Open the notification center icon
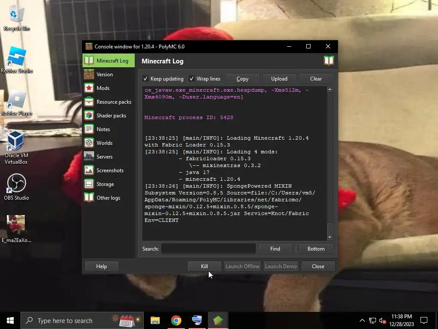The height and width of the screenshot is (329, 438). point(424,320)
